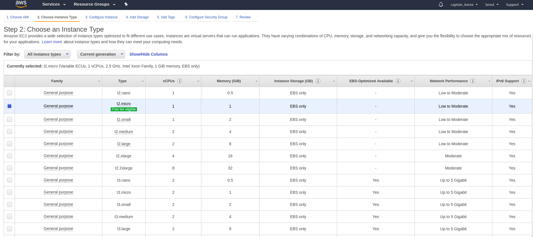Open Memory (GiB) column sort arrow
Screen dimensions: 533x237
point(256,81)
